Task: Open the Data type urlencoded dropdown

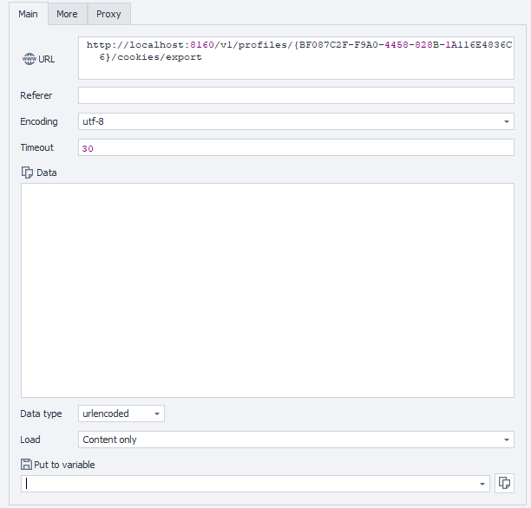Action: coord(156,414)
